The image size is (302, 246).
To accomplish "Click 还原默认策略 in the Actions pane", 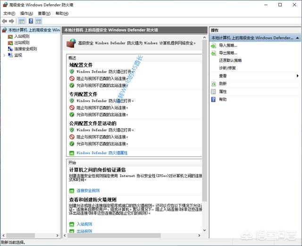I will pos(230,60).
